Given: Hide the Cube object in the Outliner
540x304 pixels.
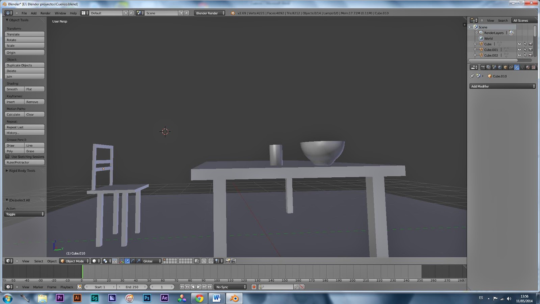Looking at the screenshot, I should pyautogui.click(x=519, y=44).
